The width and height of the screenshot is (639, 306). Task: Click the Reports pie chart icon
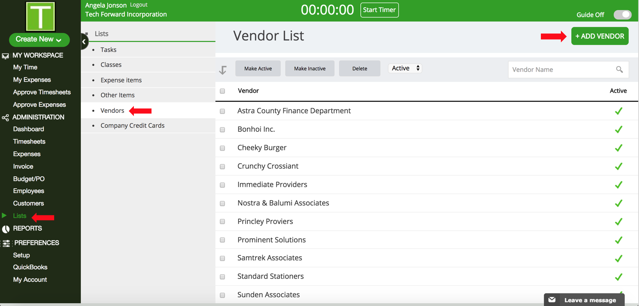[x=5, y=229]
